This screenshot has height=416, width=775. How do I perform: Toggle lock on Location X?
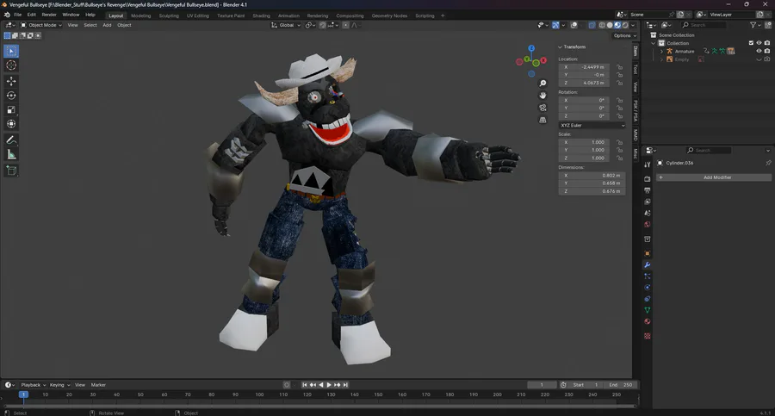(620, 66)
